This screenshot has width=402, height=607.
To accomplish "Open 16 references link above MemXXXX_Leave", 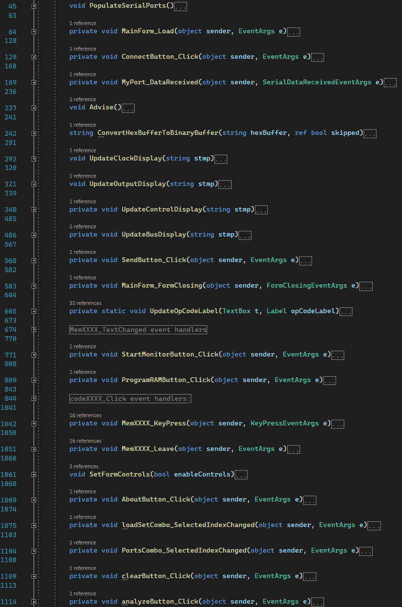I will [x=85, y=441].
